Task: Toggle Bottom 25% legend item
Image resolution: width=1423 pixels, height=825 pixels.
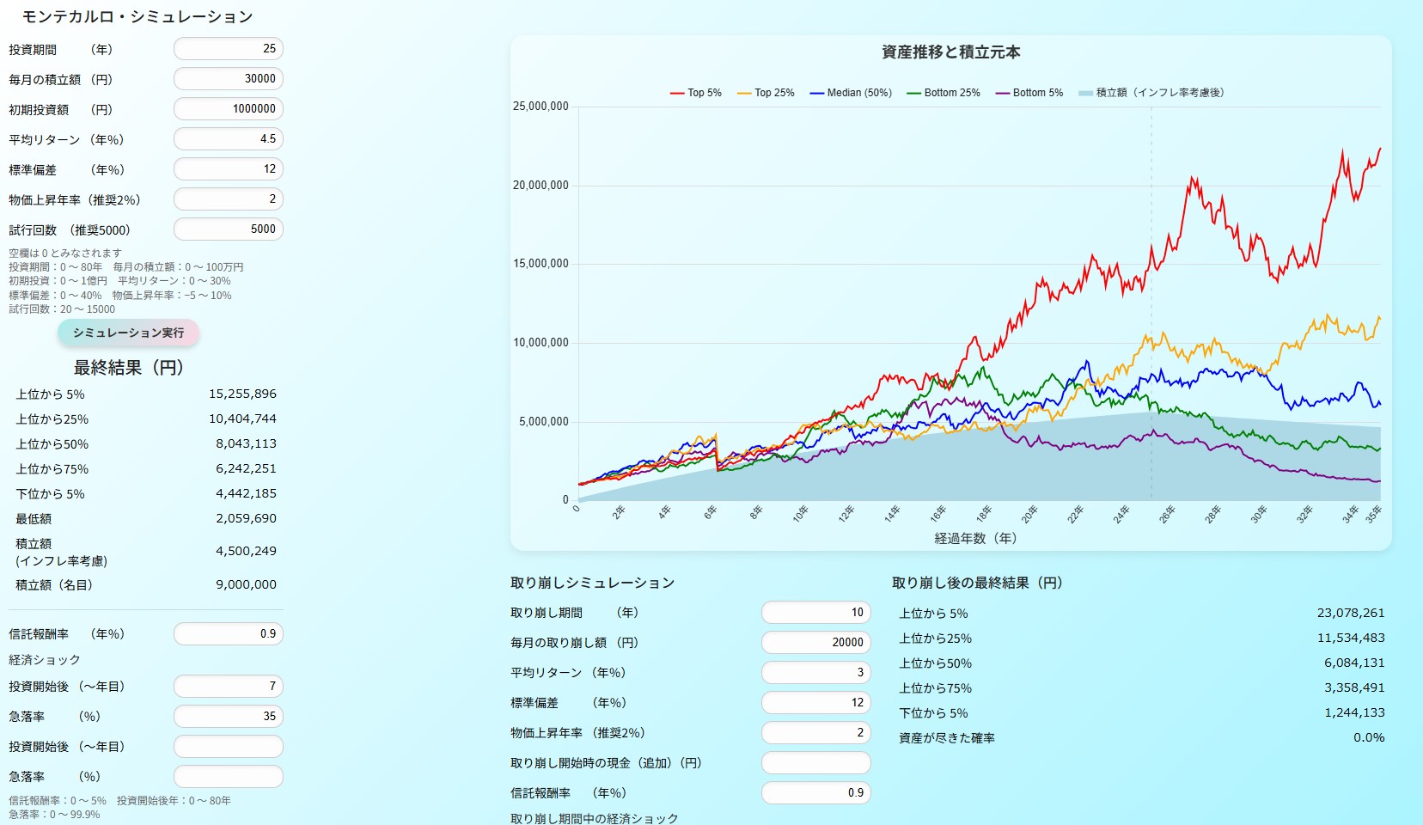Action: click(x=944, y=93)
